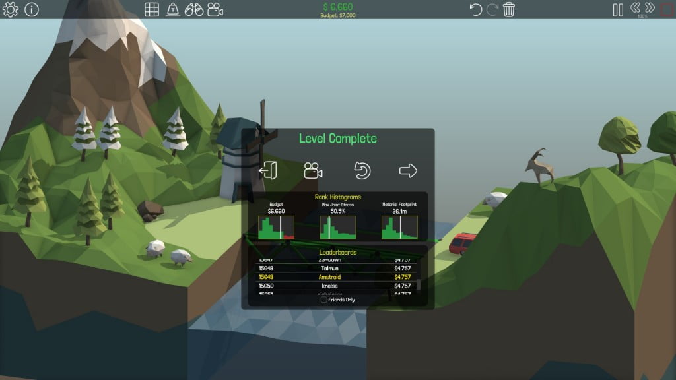Pause the simulation
Screen dimensions: 676x380
tap(618, 9)
